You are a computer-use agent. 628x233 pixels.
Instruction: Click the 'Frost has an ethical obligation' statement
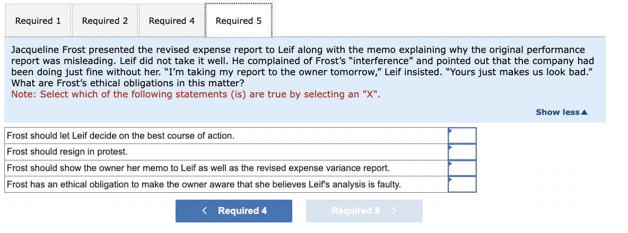pyautogui.click(x=204, y=185)
